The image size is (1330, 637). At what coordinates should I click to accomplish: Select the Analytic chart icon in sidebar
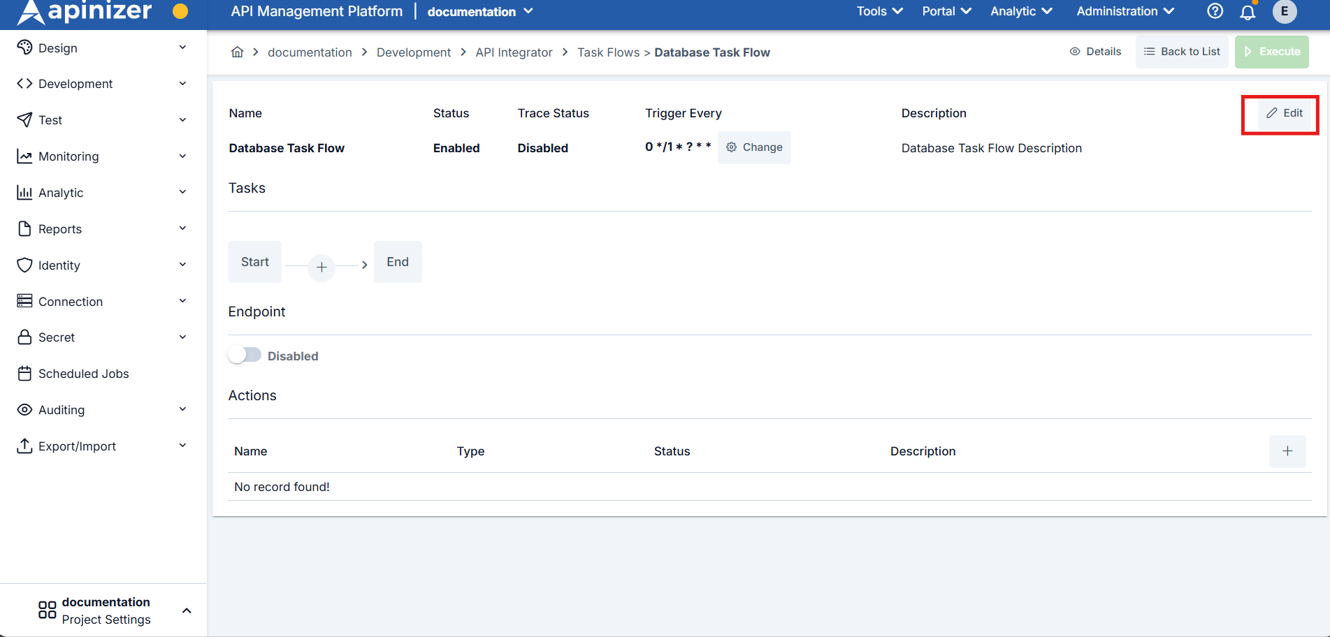point(24,192)
